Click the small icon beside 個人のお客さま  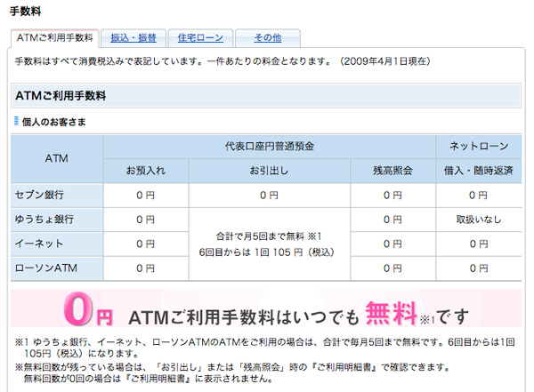16,121
